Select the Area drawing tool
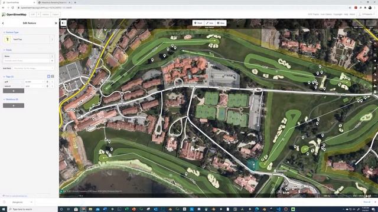Screen dimensions: 378x212 [x=221, y=23]
